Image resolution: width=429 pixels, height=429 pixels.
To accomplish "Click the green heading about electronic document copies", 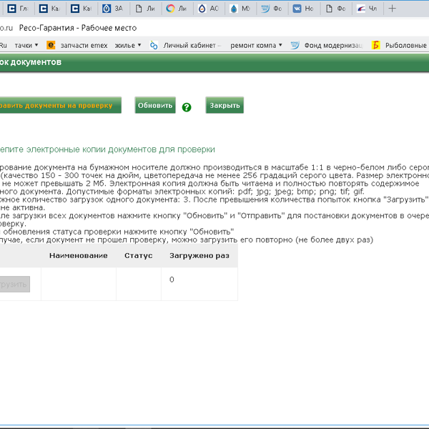I will click(x=107, y=149).
